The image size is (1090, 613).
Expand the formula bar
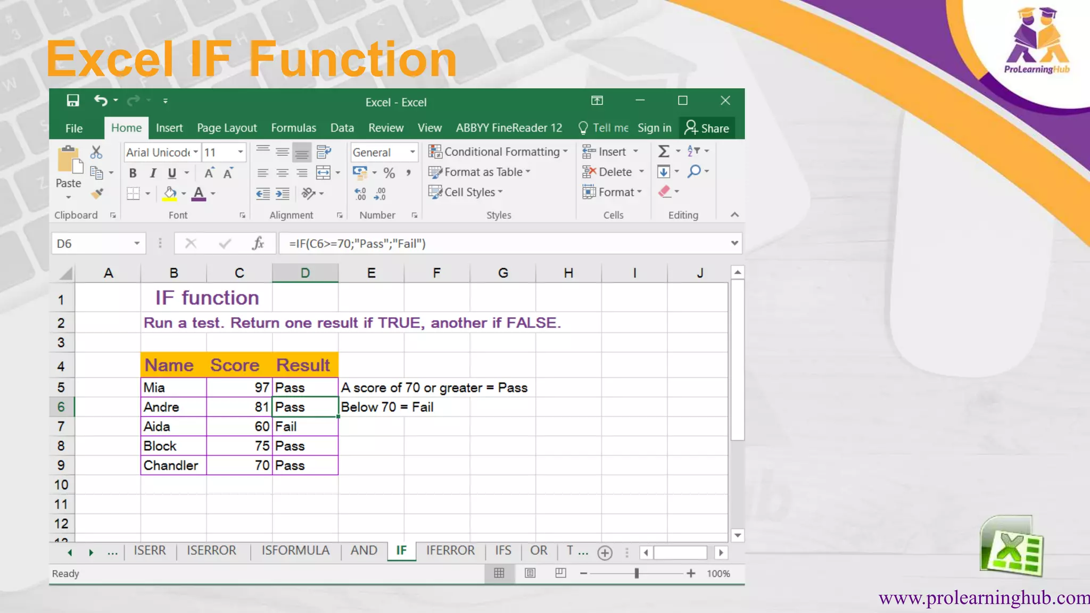tap(734, 243)
